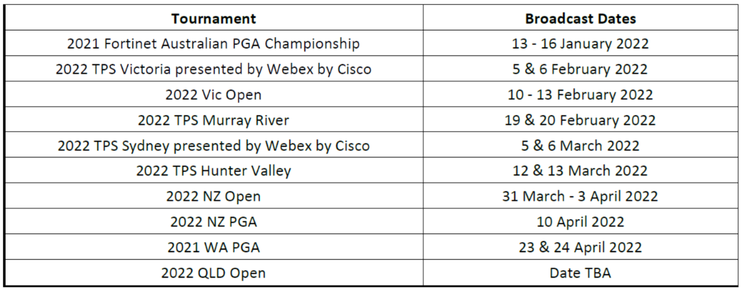The width and height of the screenshot is (747, 292).
Task: Click the 10 - 13 February 2022 date
Action: [580, 95]
